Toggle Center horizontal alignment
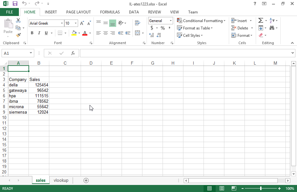 coord(106,33)
